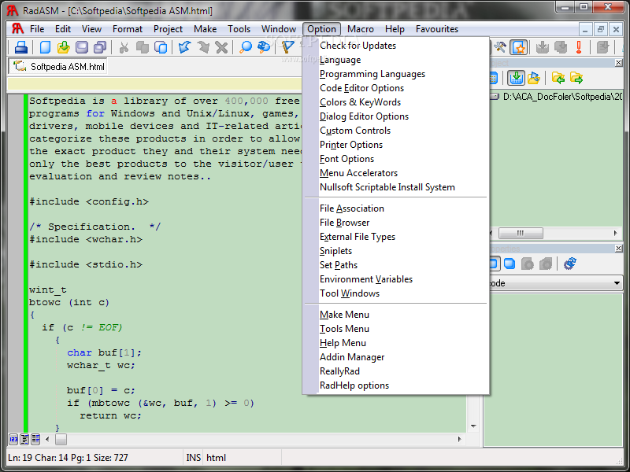Image resolution: width=630 pixels, height=472 pixels.
Task: Click the second blue window icon in Properties
Action: tap(510, 264)
